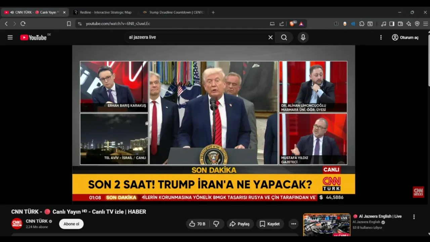Run the YouTube search magnifier button

(x=284, y=37)
